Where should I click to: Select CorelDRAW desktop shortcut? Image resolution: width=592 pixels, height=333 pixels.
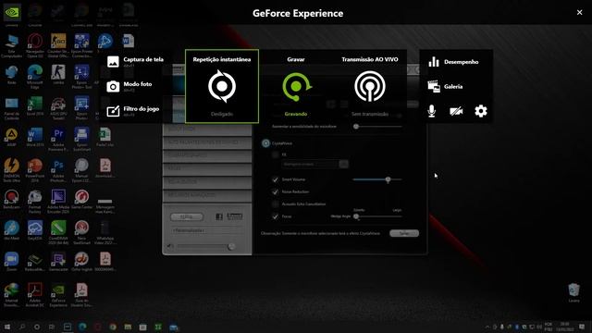click(58, 233)
